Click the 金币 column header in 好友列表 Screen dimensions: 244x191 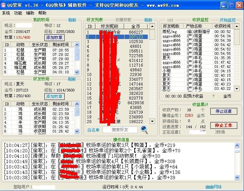136,26
